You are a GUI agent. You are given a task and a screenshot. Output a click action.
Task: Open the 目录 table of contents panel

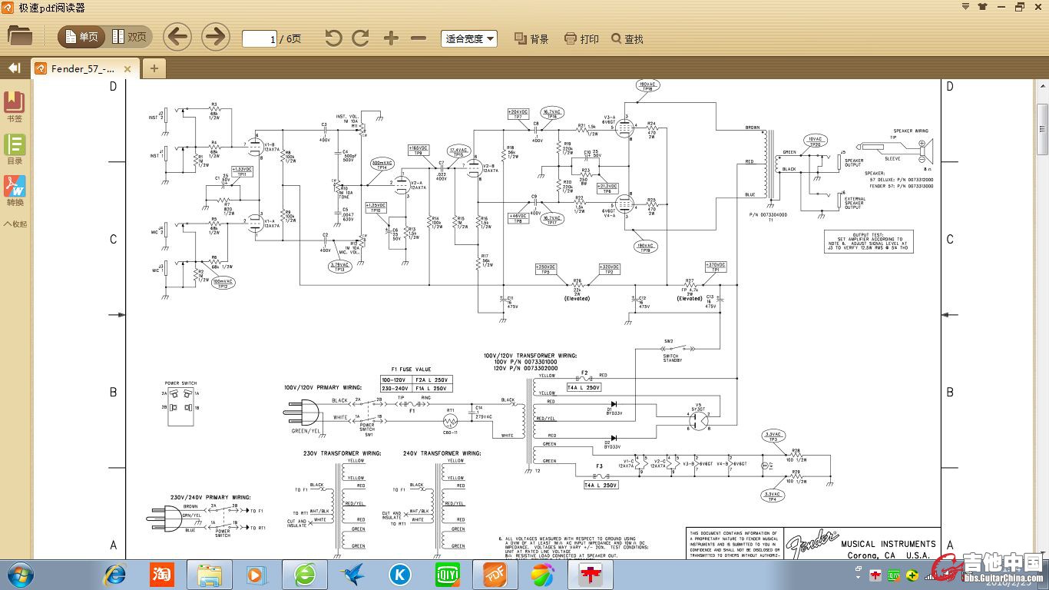[15, 149]
